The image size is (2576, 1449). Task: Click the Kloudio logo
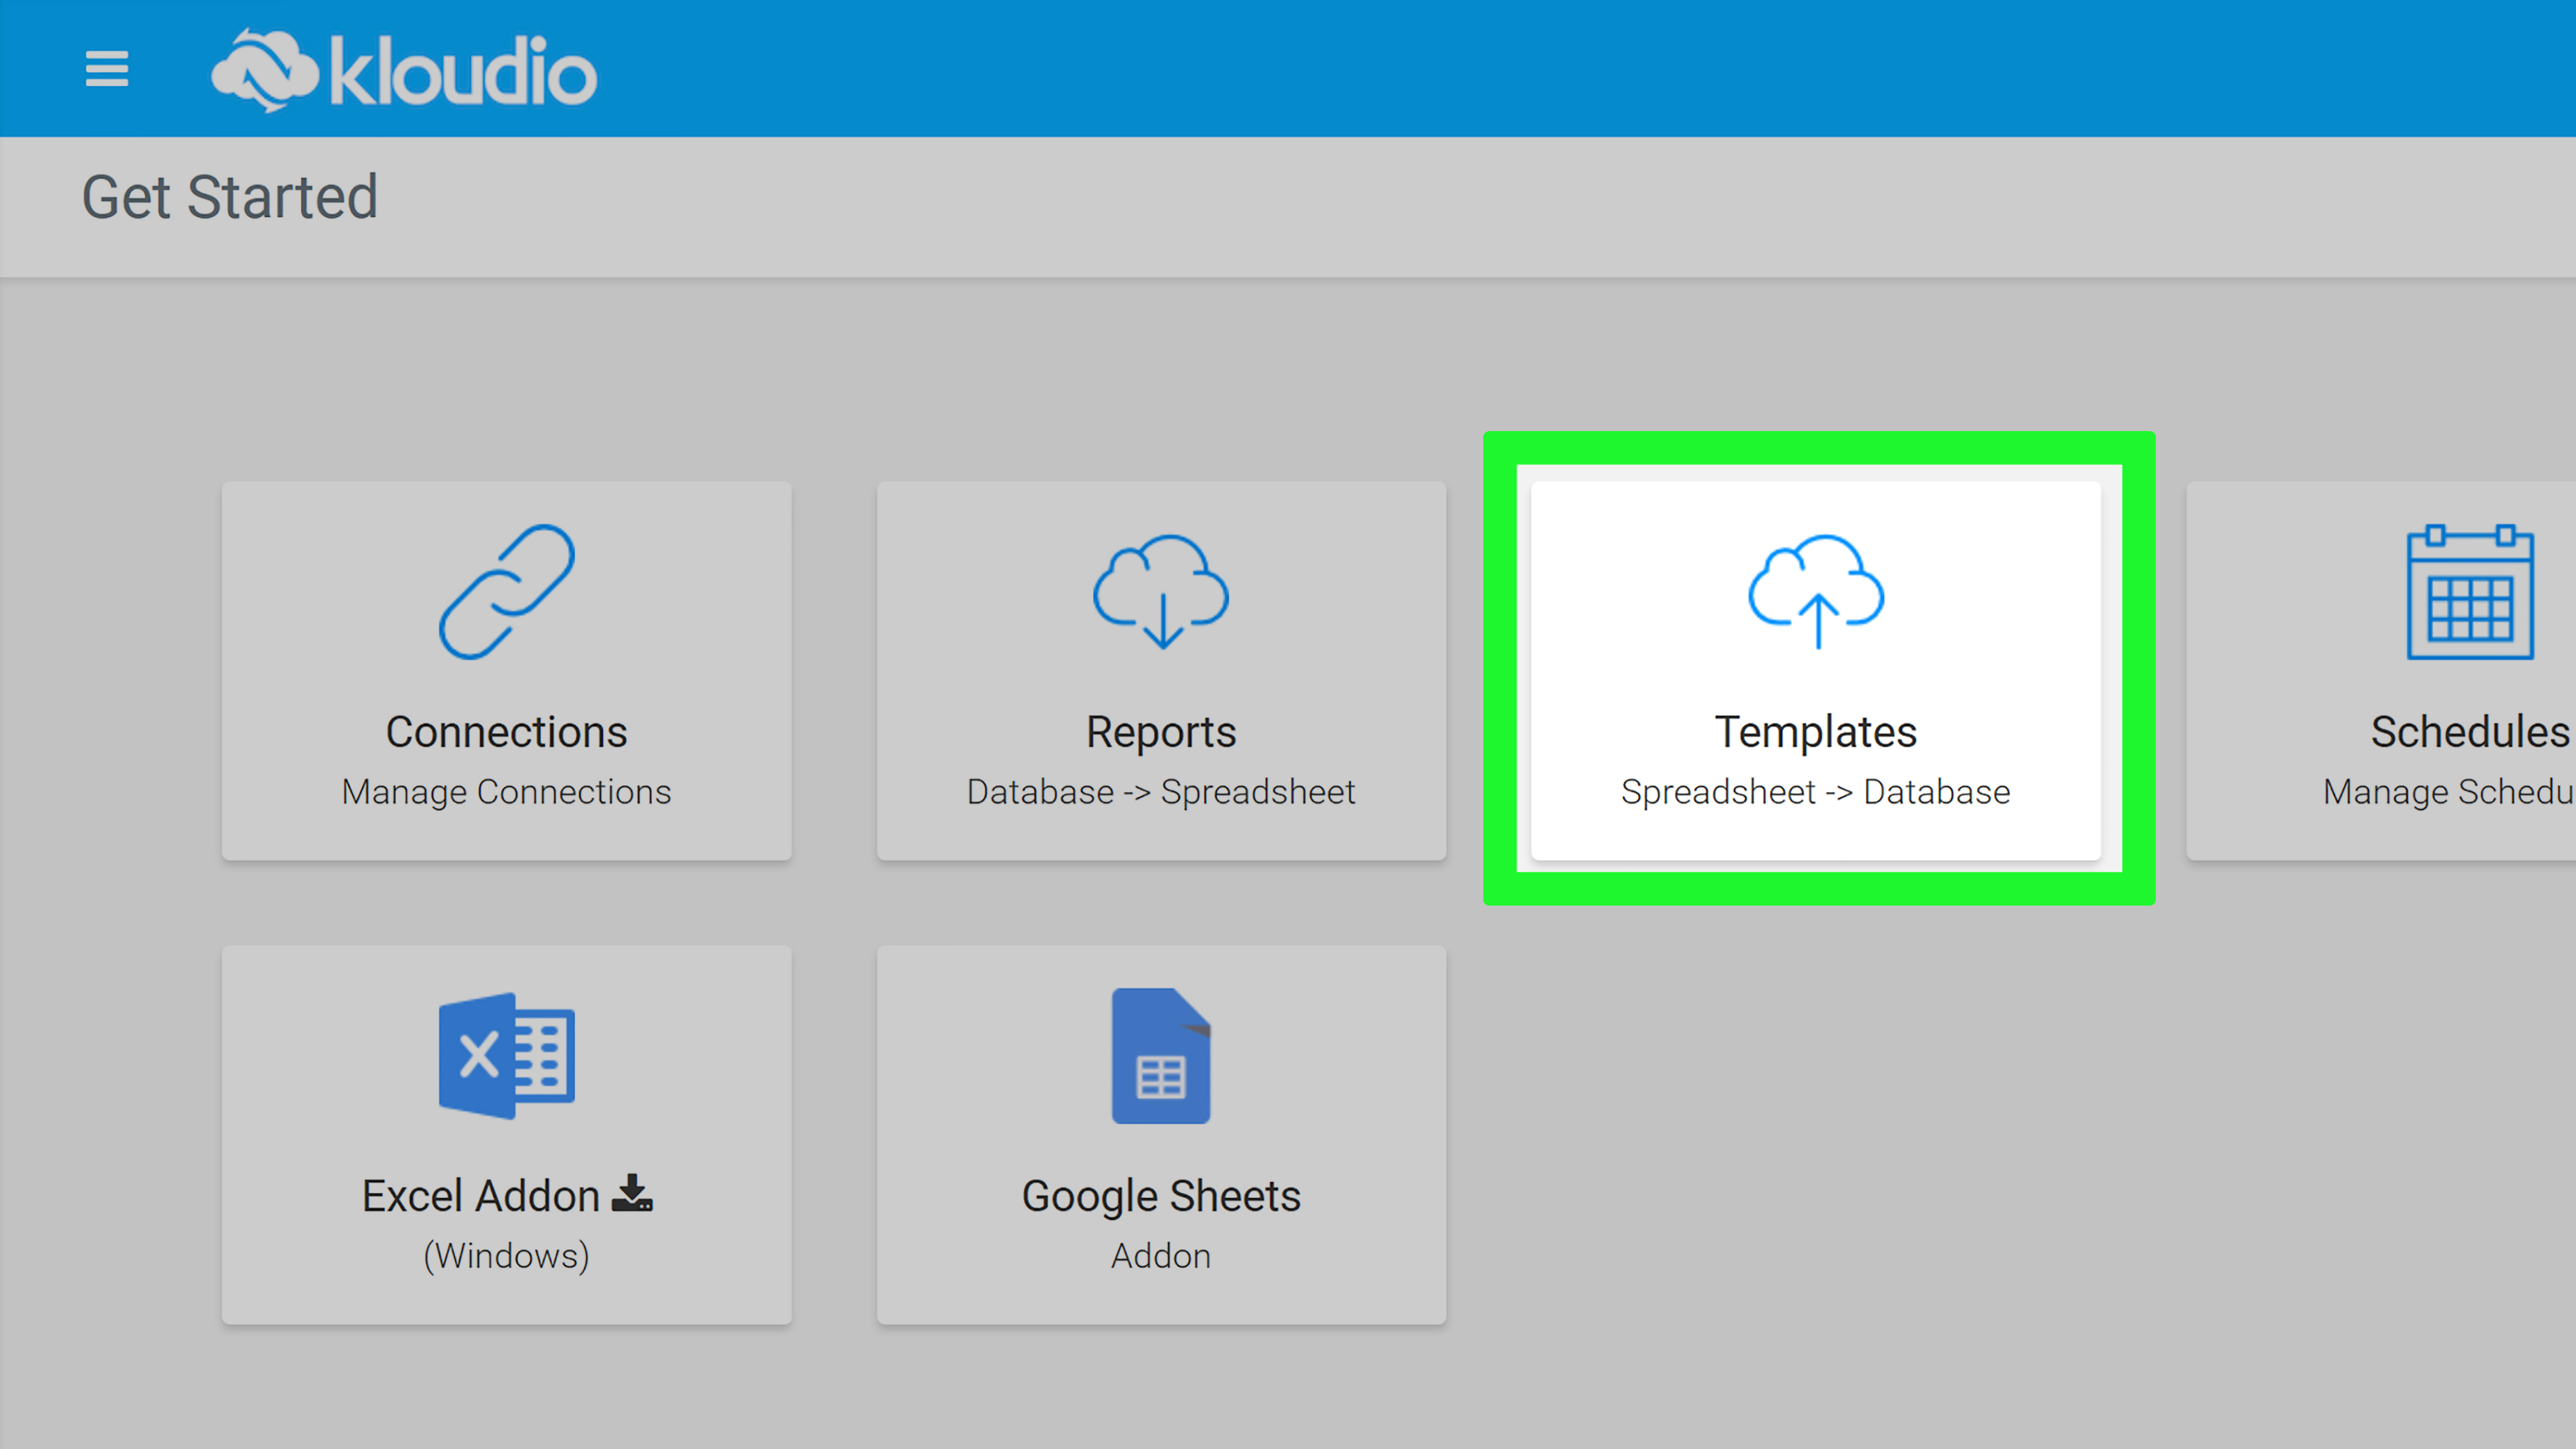coord(404,70)
